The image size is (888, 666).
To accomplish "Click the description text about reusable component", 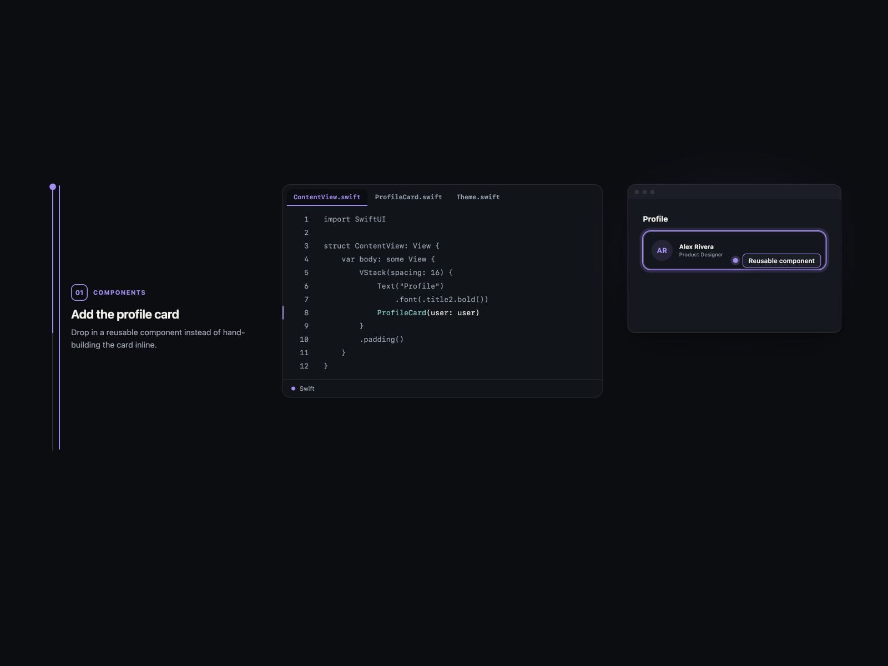I will 158,339.
